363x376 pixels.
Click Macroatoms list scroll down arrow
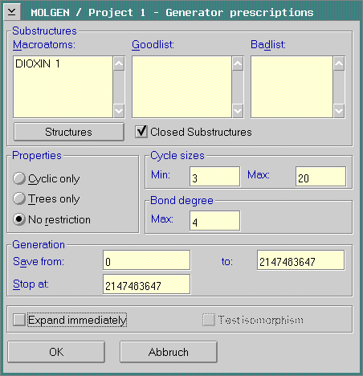[x=119, y=110]
